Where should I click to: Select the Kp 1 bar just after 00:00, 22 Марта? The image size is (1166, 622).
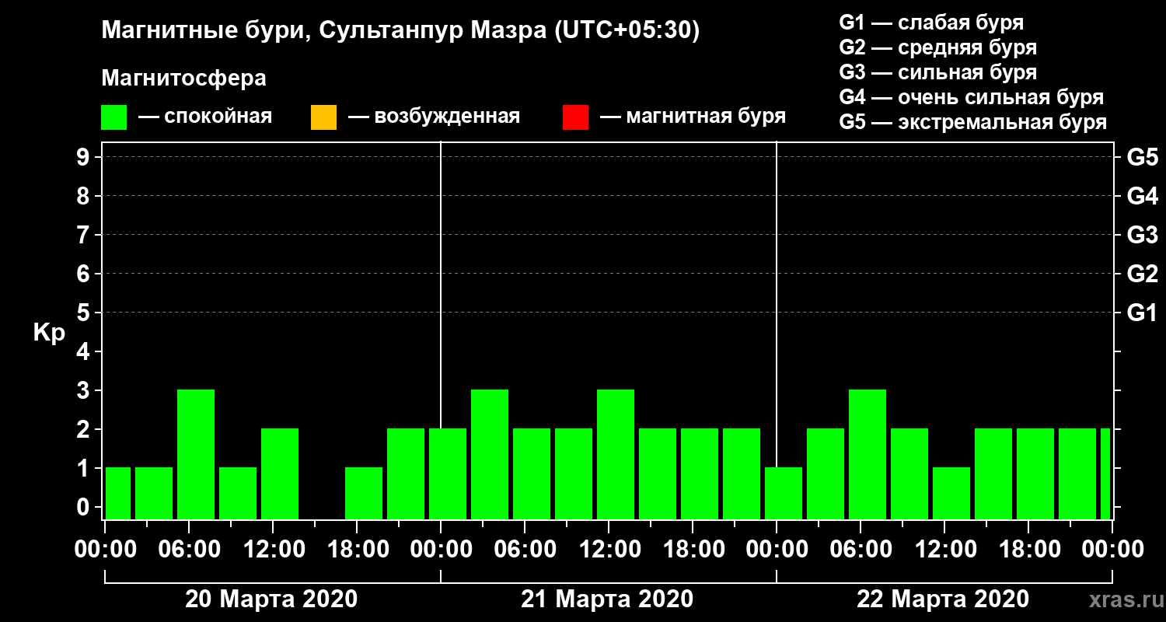[784, 493]
